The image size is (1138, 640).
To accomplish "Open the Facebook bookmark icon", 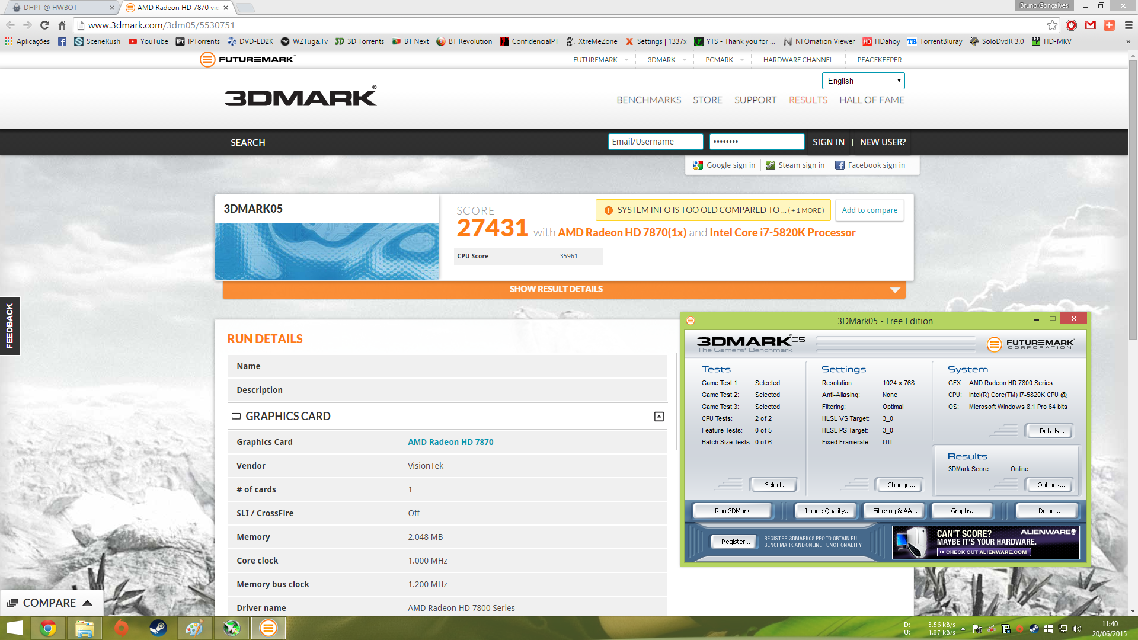I will pos(62,41).
